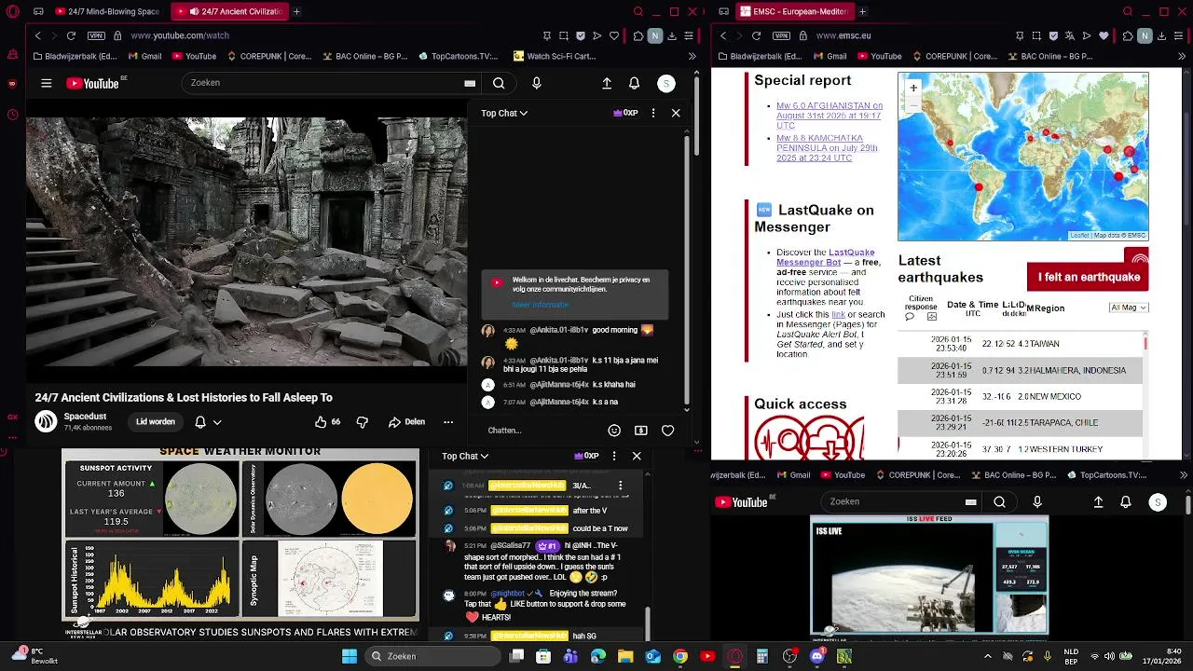Send a heart reaction in the top chat
The image size is (1193, 671).
point(667,431)
